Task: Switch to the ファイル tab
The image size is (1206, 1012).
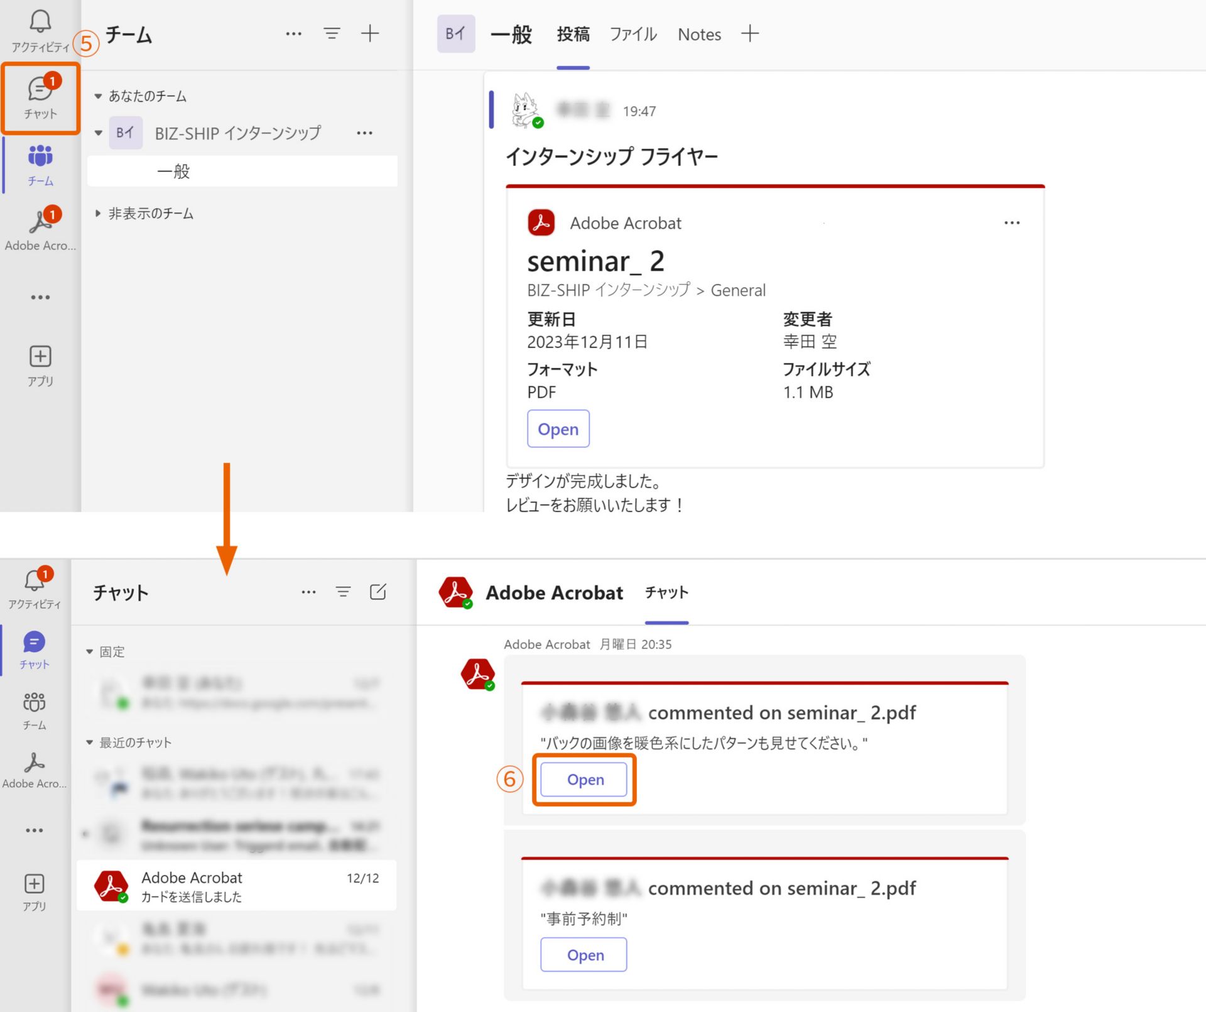Action: [633, 35]
